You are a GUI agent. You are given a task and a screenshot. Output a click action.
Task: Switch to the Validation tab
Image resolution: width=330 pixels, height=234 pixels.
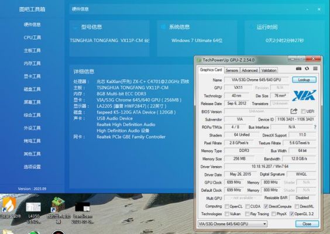click(269, 71)
